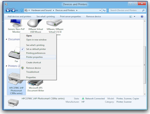Go up one folder level arrow
Screen dimensions: 150x114
[22, 10]
